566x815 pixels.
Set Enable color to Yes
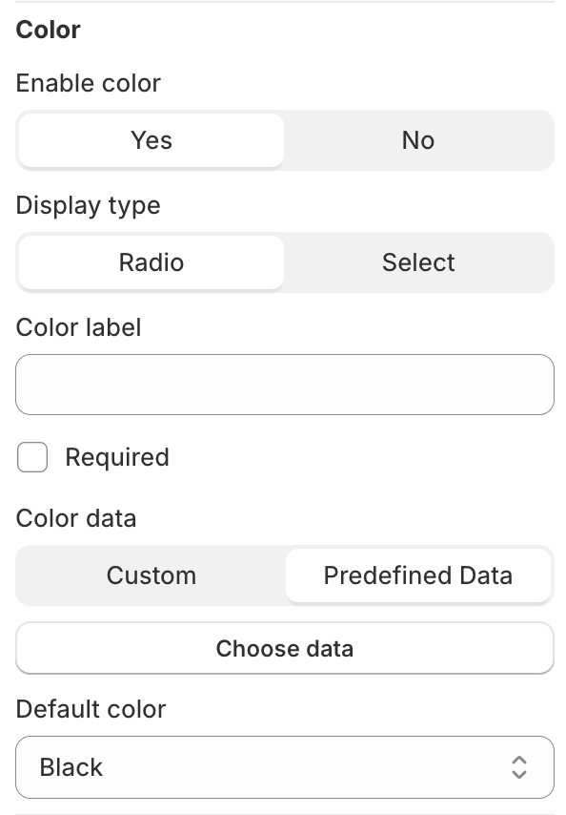pyautogui.click(x=151, y=140)
